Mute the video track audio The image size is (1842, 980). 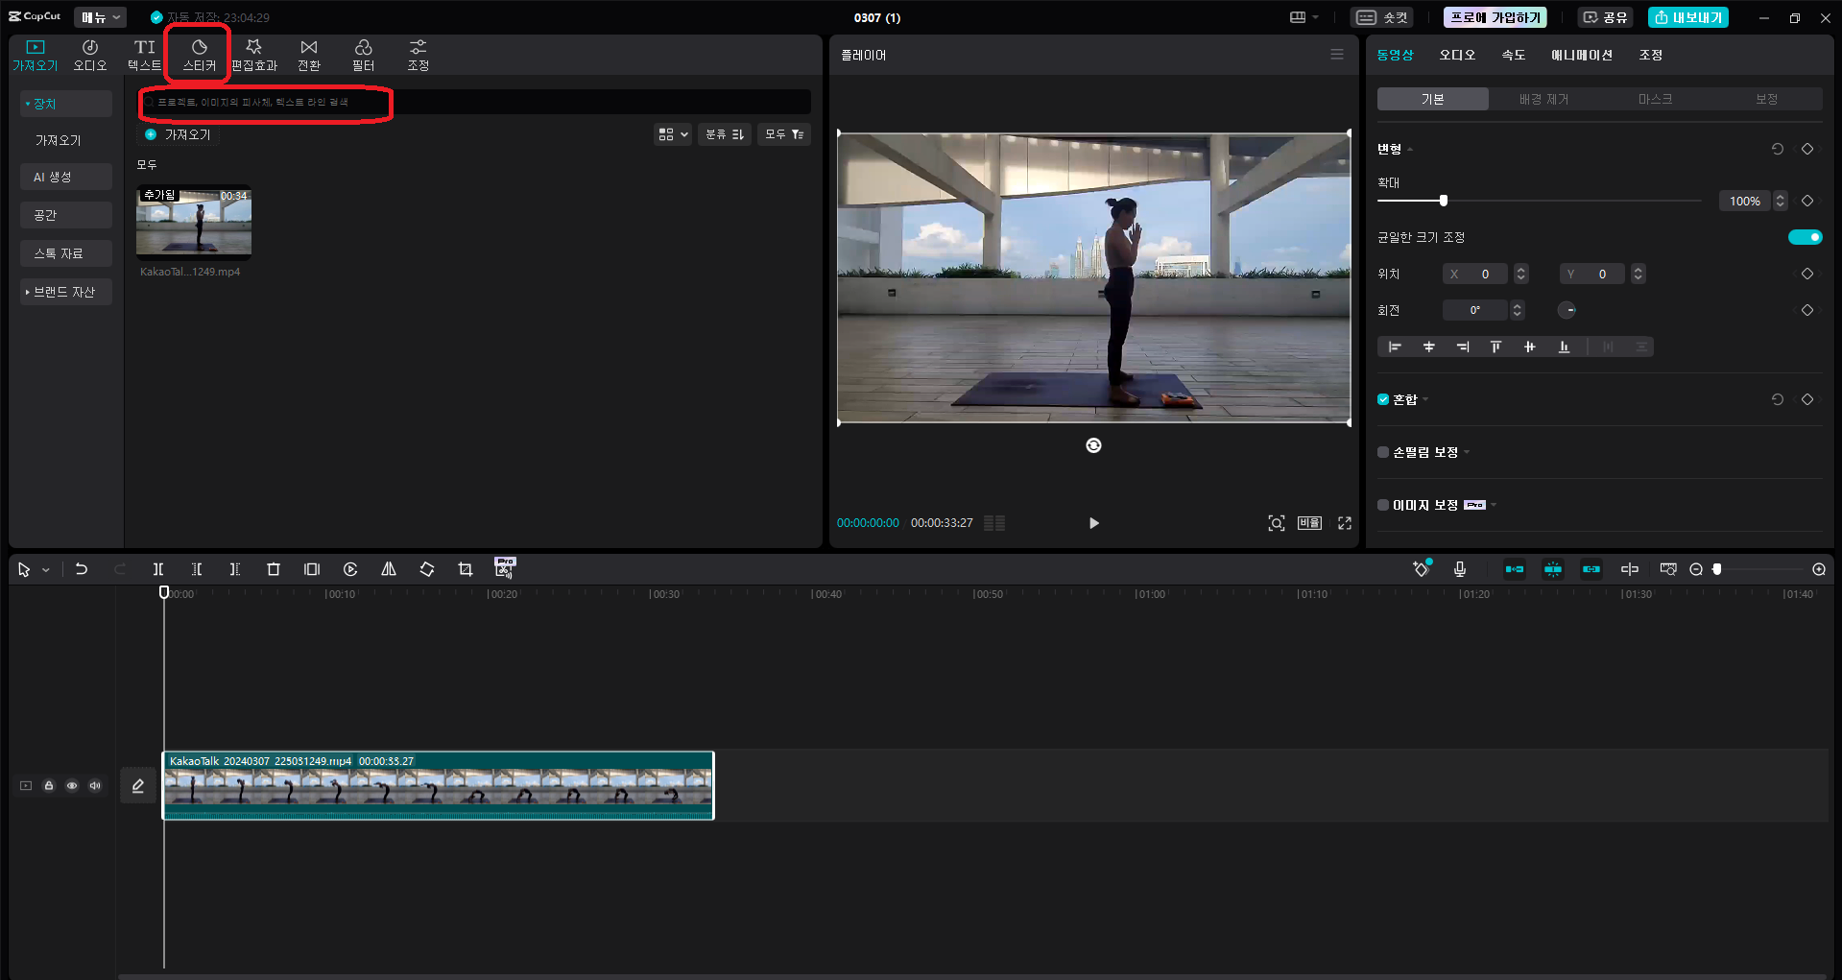95,785
